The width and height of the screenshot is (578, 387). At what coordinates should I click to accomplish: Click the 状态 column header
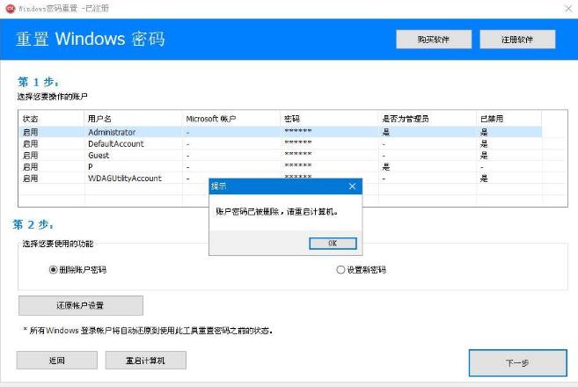[x=52, y=119]
